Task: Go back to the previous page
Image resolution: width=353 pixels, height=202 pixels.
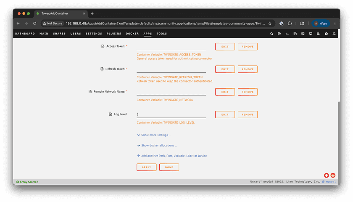Action: coord(18,24)
